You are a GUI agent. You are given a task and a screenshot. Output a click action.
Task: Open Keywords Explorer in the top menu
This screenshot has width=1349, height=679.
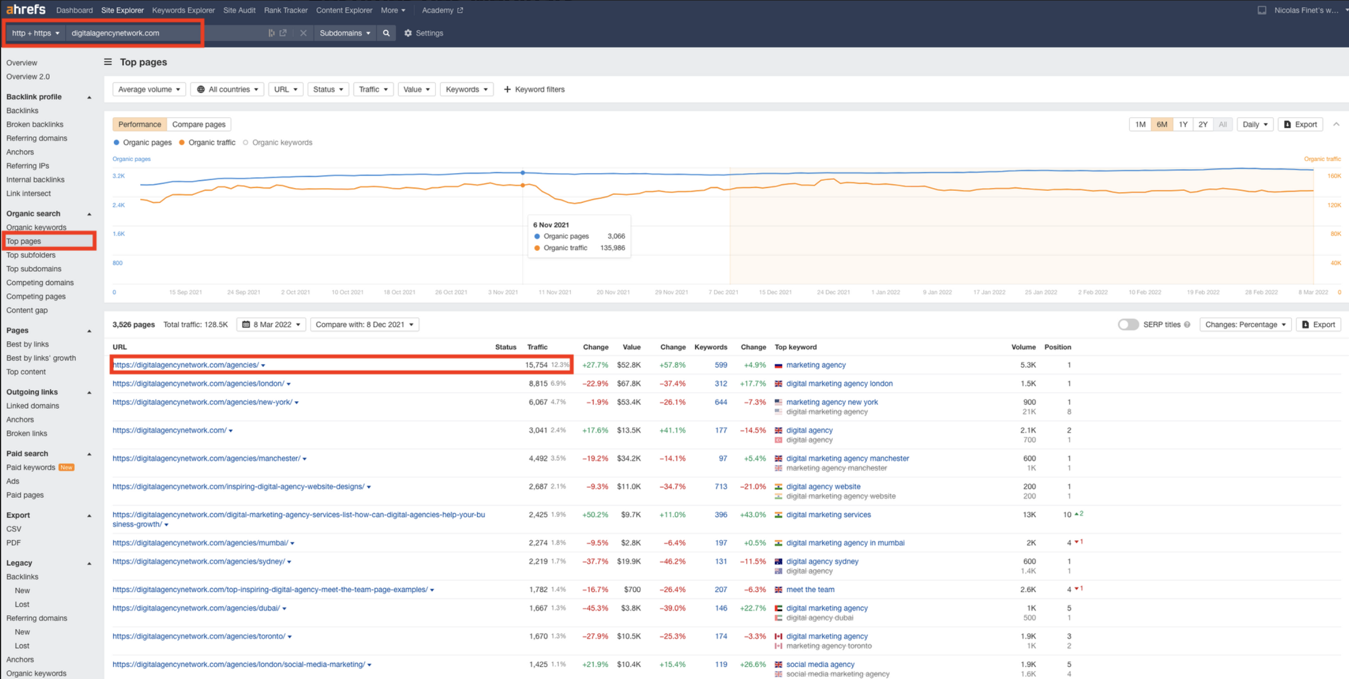point(183,10)
